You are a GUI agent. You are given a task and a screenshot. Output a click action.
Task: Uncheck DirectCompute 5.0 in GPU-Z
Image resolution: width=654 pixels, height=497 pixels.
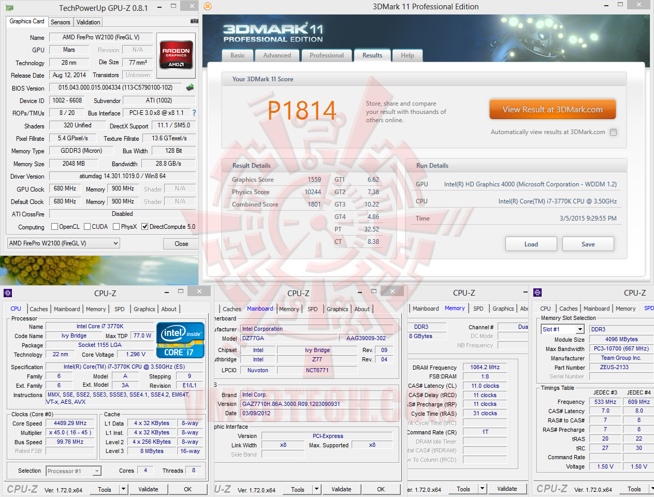click(x=144, y=226)
